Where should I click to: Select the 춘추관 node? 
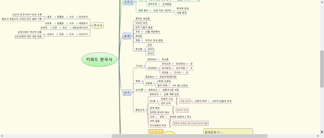click(x=44, y=28)
